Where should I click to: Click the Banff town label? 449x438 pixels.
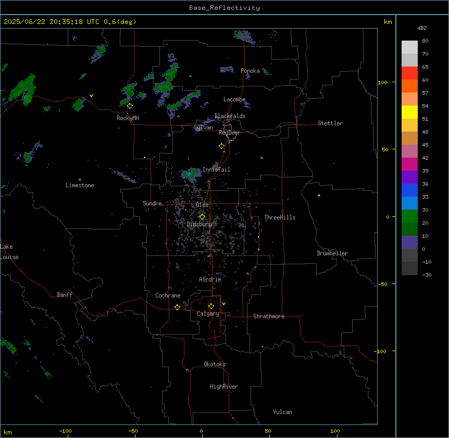click(65, 295)
